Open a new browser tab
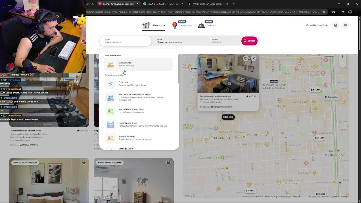Screen dimensions: 361x203 click(x=234, y=4)
